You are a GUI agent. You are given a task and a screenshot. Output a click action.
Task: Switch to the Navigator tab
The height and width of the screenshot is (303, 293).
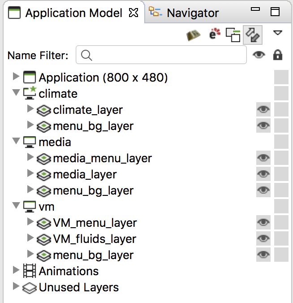184,13
